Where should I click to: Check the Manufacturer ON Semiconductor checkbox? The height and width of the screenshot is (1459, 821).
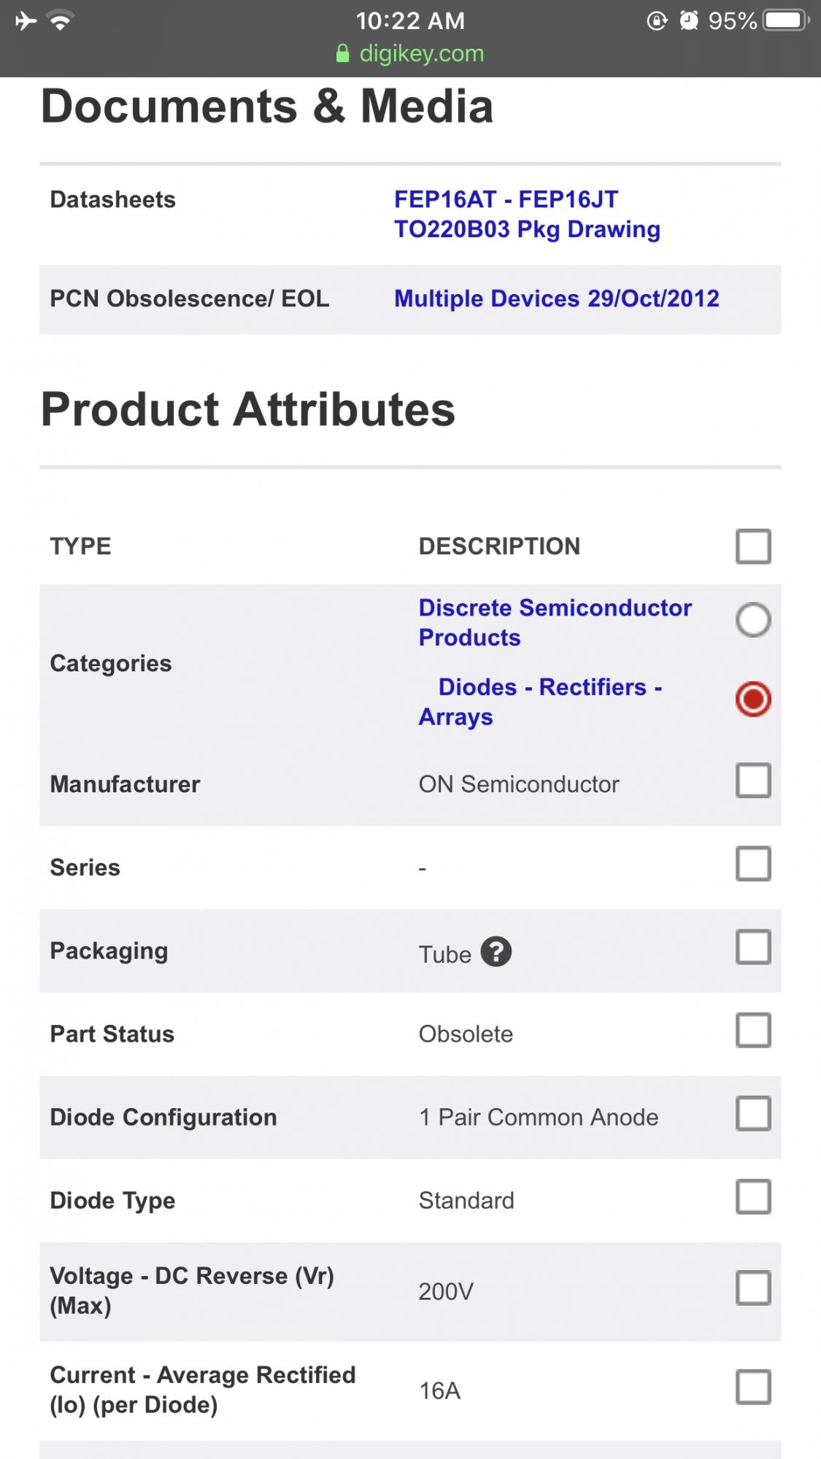[x=753, y=781]
